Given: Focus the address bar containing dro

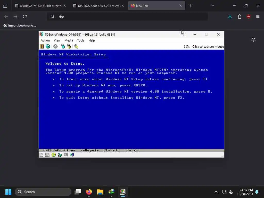Looking at the screenshot, I should [x=127, y=17].
